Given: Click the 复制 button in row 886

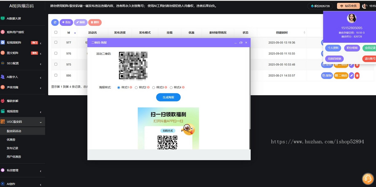Looking at the screenshot, I should point(327,76).
